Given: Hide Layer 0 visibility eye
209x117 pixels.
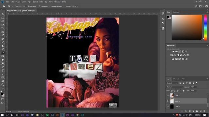Looking at the screenshot, I should click(x=168, y=107).
